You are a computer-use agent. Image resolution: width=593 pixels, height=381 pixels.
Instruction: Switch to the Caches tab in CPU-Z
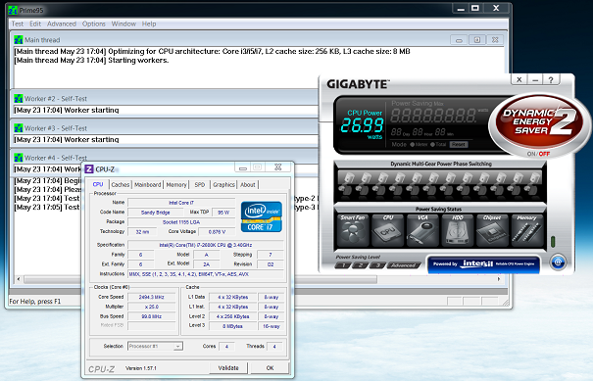tap(121, 184)
